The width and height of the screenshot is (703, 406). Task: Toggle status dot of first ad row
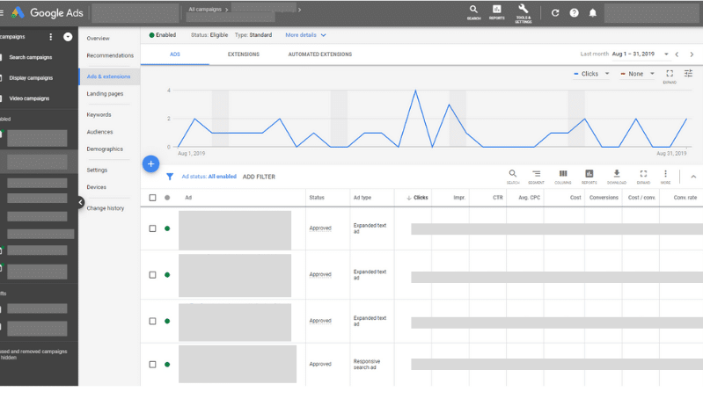(x=167, y=228)
